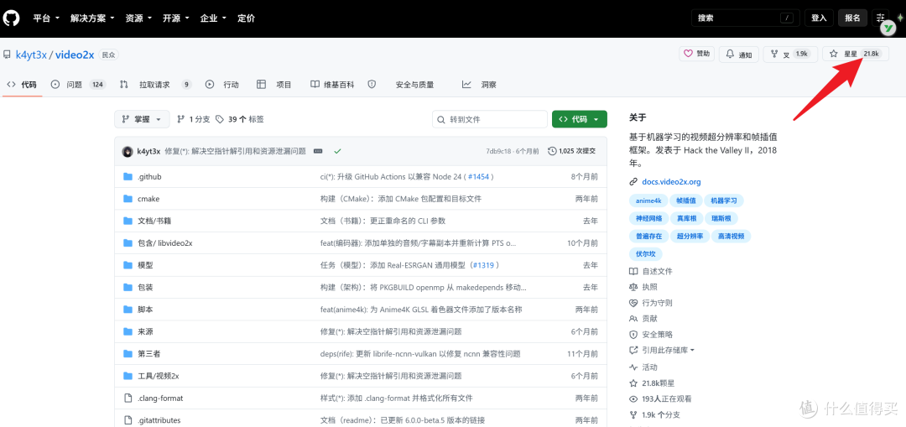Viewport: 906px width, 427px height.
Task: Open the video2x repository link
Action: click(75, 55)
